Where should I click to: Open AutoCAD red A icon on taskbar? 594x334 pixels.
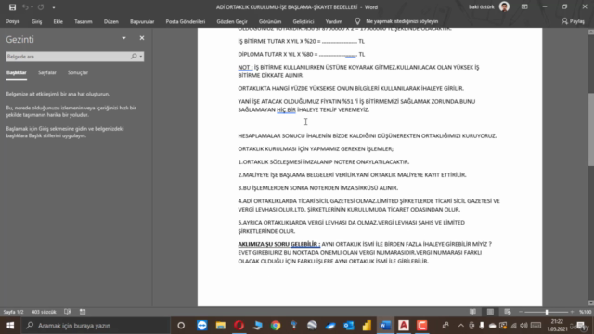coord(404,326)
